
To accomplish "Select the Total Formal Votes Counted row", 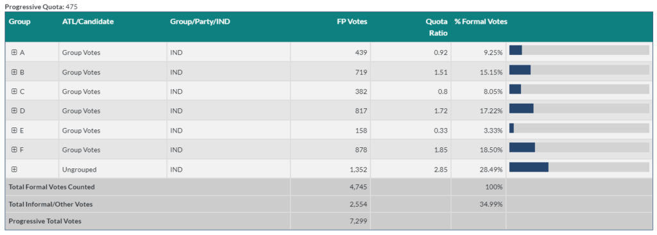I will [328, 187].
